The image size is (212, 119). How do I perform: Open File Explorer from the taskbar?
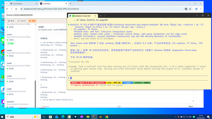pos(88,117)
